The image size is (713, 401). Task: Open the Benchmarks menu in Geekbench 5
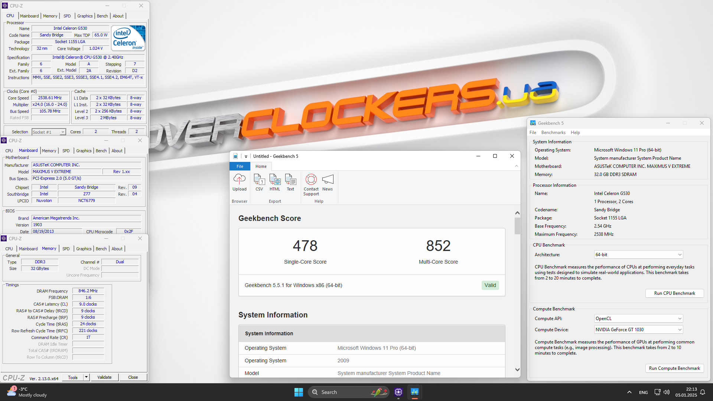(553, 133)
